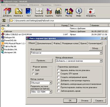Open the Метод сжатия dropdown
This screenshot has height=107, width=110.
(50, 83)
